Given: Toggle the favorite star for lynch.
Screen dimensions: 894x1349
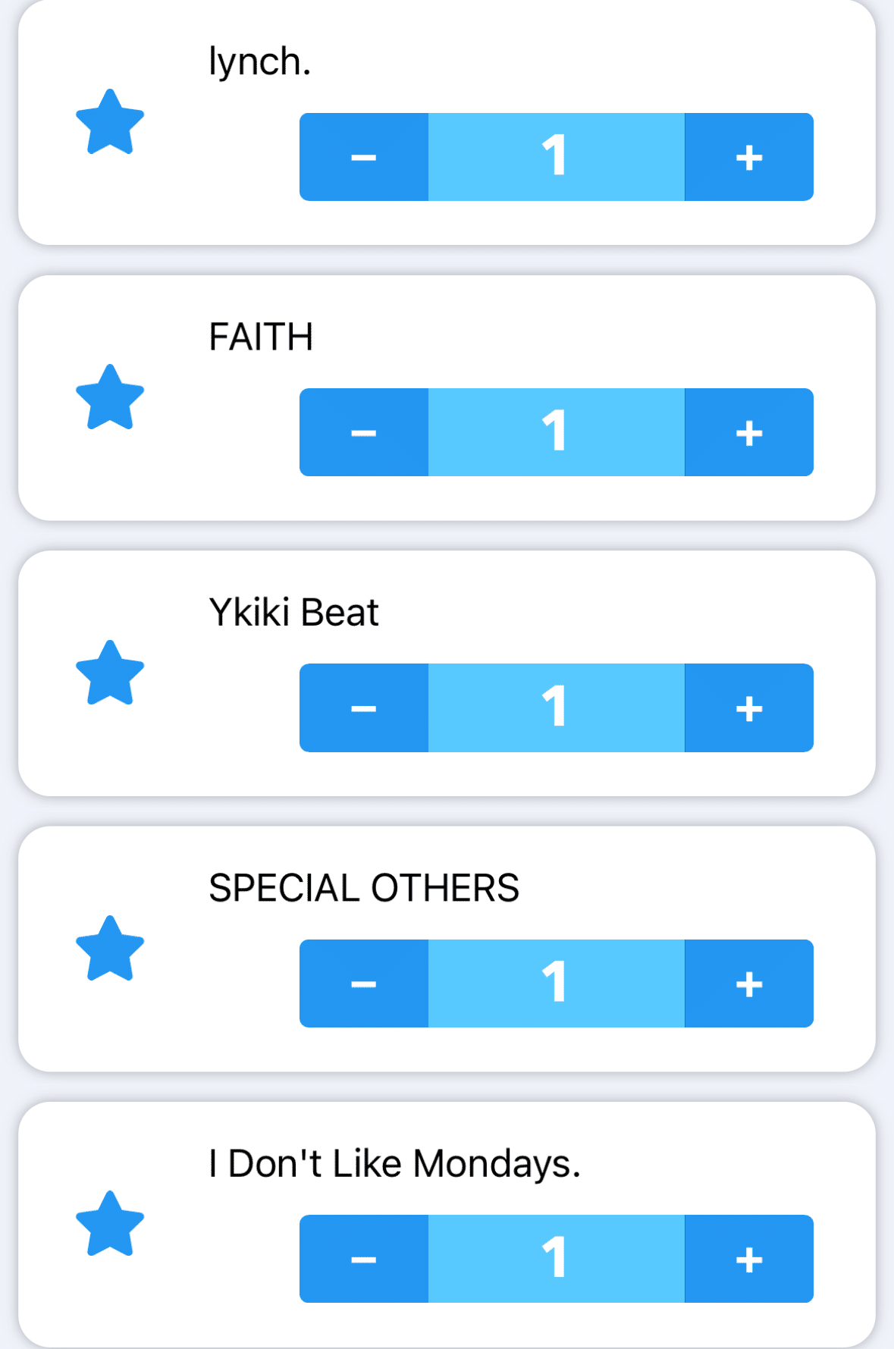Looking at the screenshot, I should [x=110, y=123].
